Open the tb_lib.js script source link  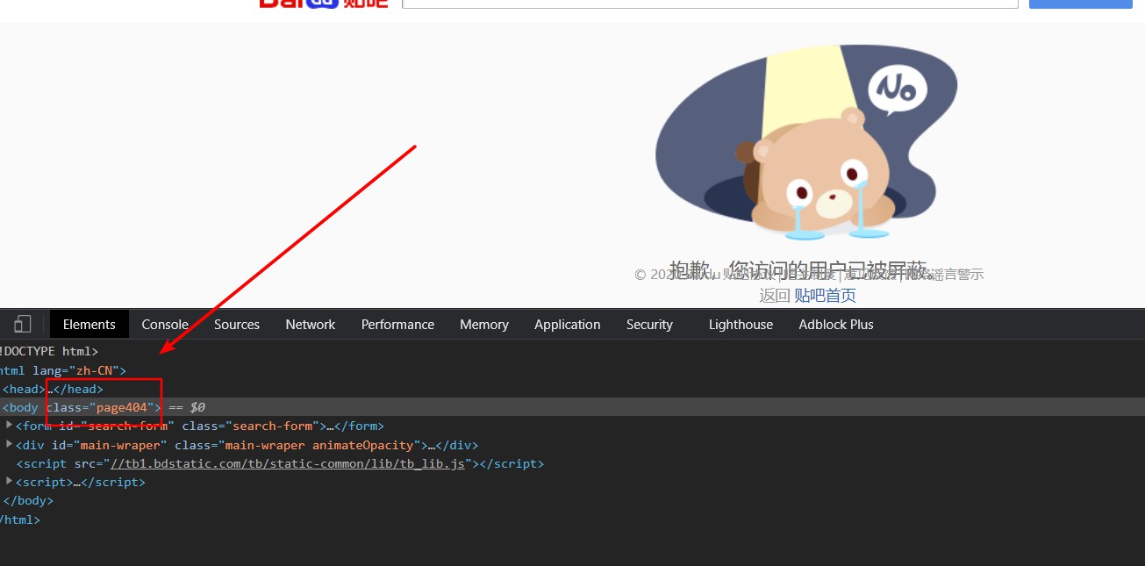[288, 463]
